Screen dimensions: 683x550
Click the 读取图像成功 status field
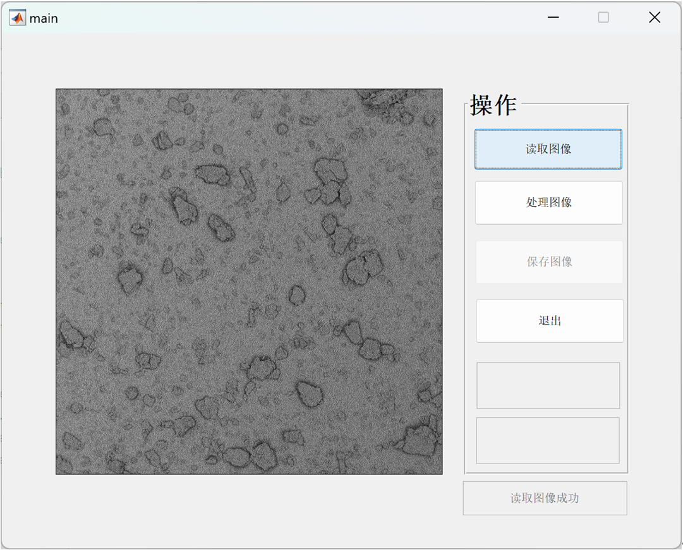click(x=545, y=498)
